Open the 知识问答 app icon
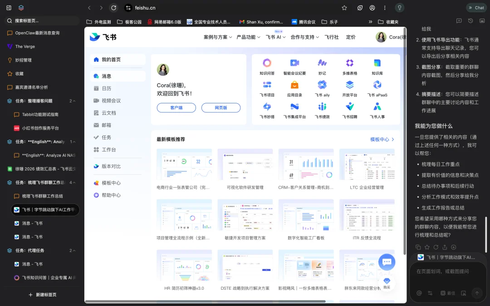 pyautogui.click(x=267, y=63)
